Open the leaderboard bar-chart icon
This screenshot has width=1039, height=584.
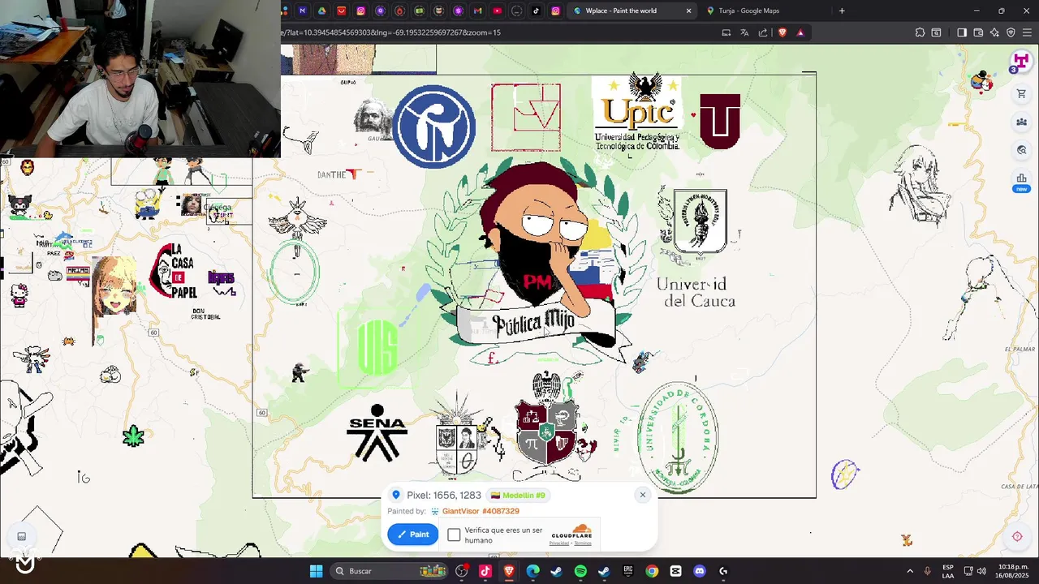[1021, 178]
